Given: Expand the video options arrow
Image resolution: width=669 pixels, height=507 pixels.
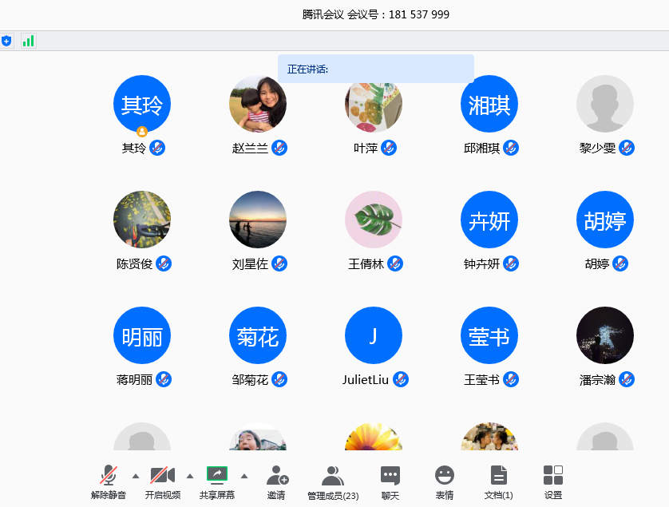Looking at the screenshot, I should click(190, 476).
